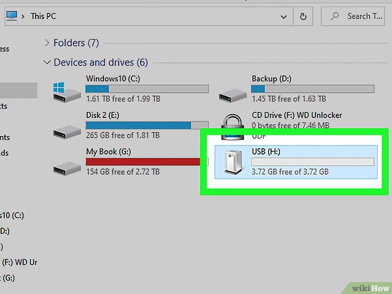
Task: Click the breadcrumb arrow before This PC
Action: click(x=23, y=17)
